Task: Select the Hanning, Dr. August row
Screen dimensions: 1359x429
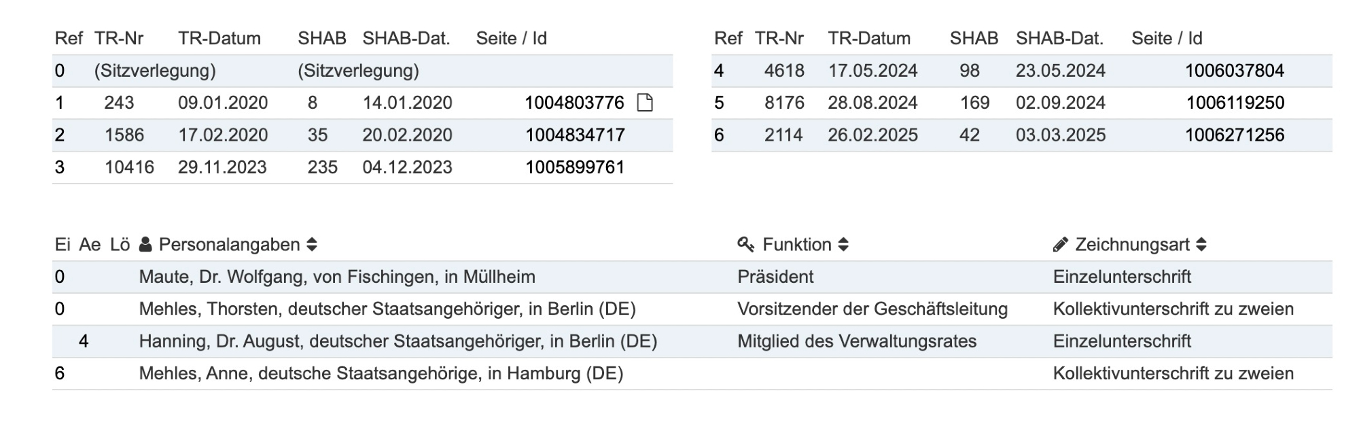Action: [x=398, y=341]
